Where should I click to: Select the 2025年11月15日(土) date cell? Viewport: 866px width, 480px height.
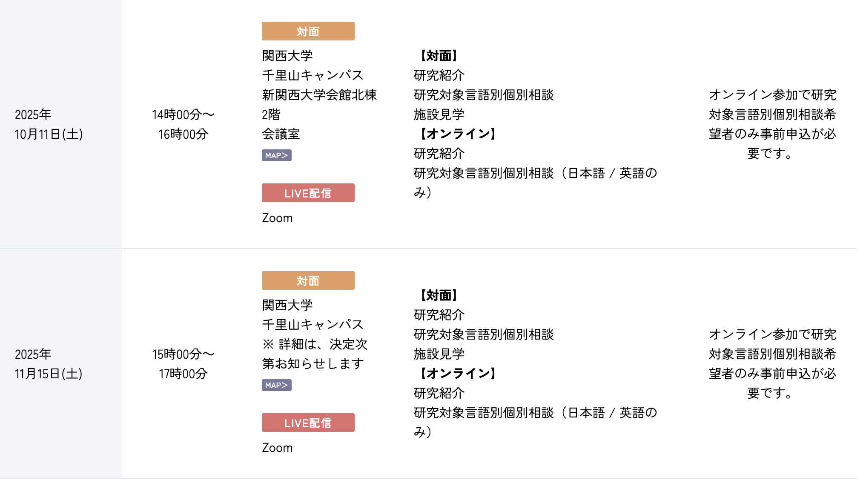click(x=49, y=364)
